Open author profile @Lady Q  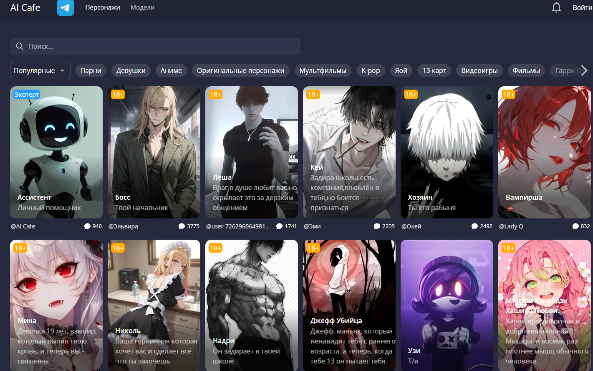coord(511,226)
